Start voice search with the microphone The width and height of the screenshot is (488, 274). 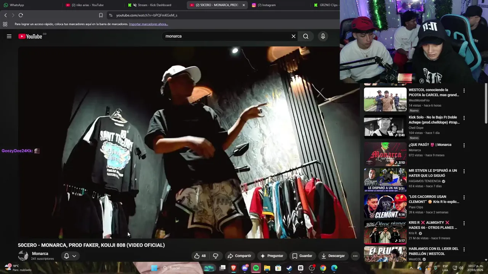323,36
